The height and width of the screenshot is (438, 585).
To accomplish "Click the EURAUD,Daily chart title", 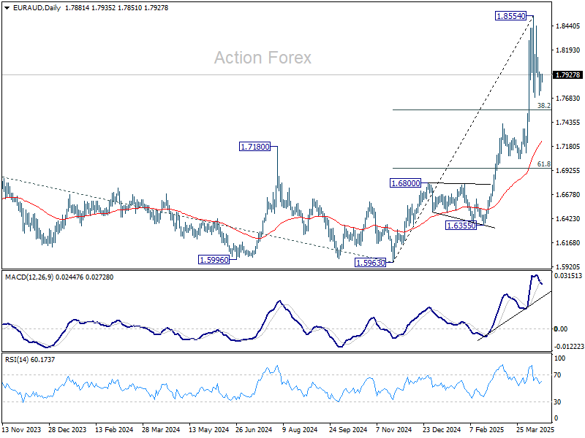I will (x=37, y=8).
